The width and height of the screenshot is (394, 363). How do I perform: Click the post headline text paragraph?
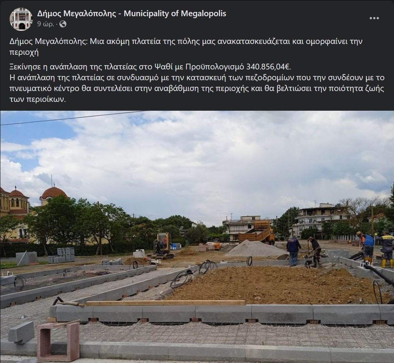click(x=186, y=46)
